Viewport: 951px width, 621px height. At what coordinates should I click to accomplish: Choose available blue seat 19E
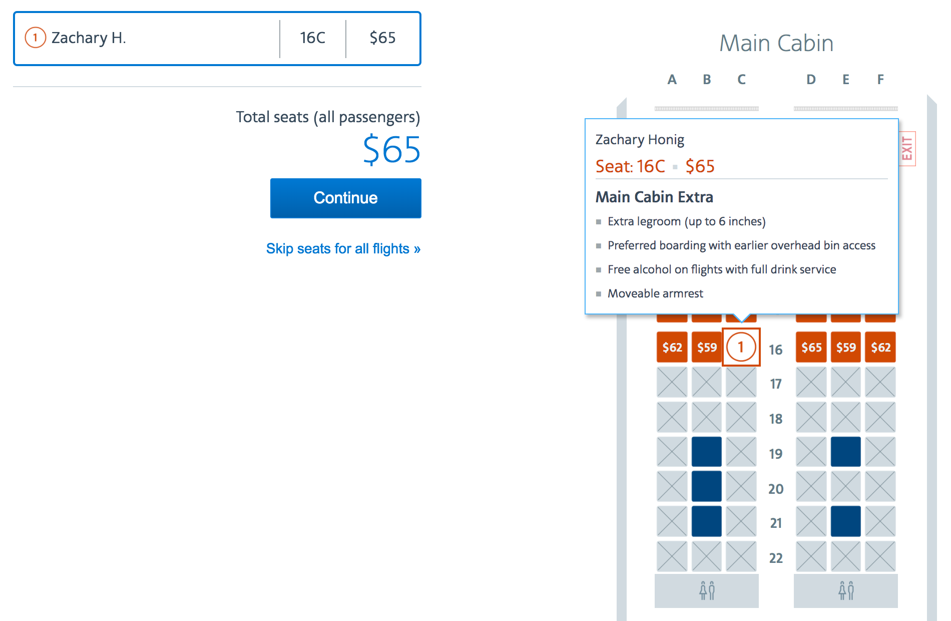point(846,452)
